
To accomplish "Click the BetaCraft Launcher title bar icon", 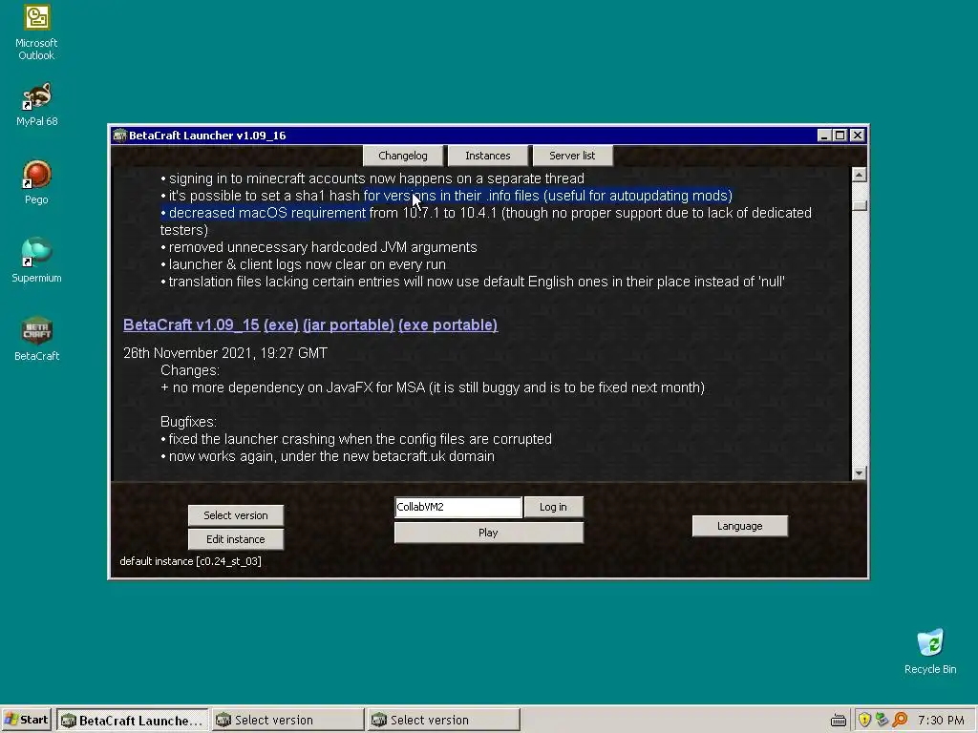I will tap(119, 136).
